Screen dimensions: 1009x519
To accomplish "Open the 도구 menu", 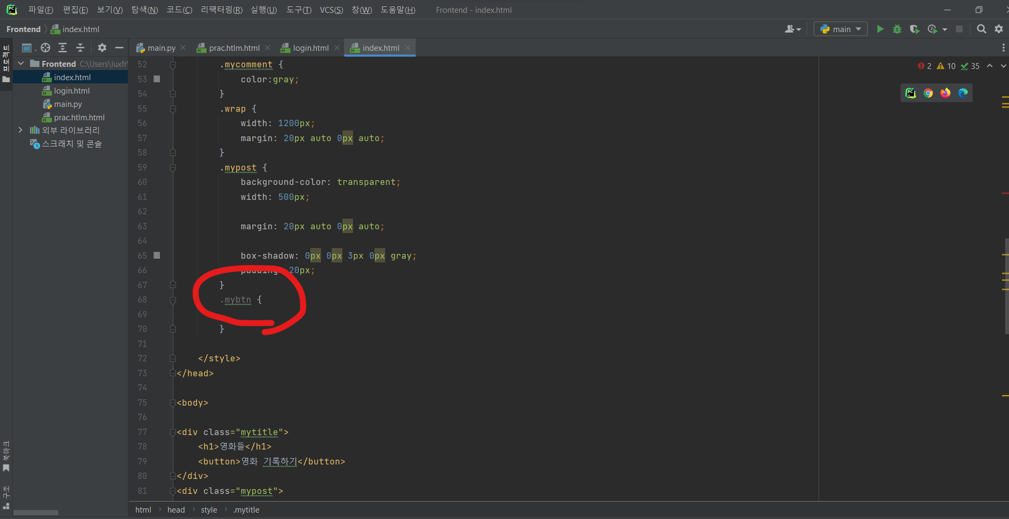I will tap(299, 10).
